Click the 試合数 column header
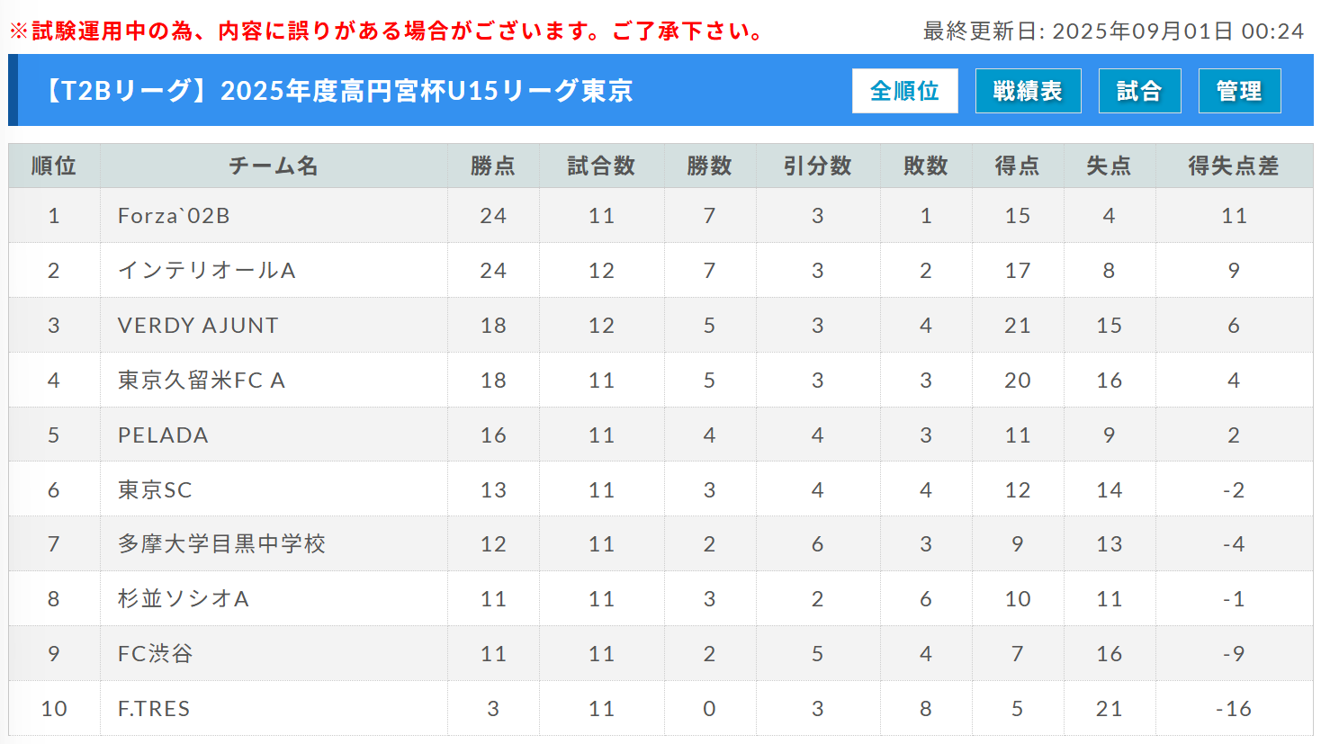 click(601, 166)
